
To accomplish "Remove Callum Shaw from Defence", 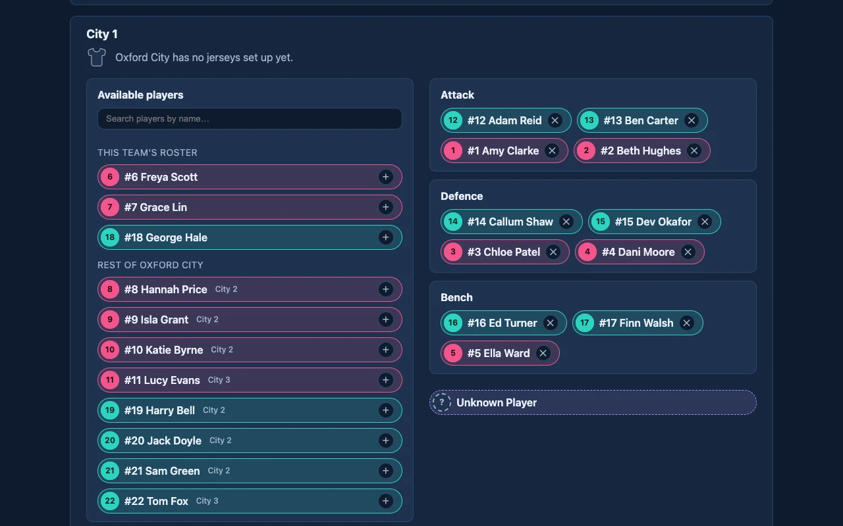I will tap(566, 222).
